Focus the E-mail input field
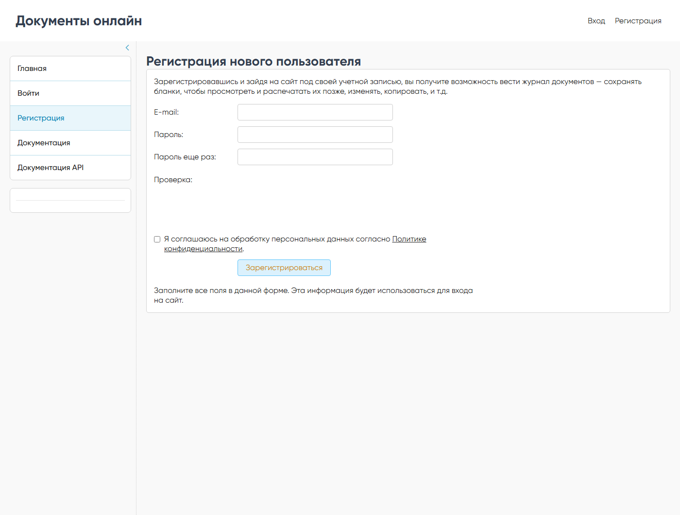This screenshot has width=680, height=515. click(315, 112)
